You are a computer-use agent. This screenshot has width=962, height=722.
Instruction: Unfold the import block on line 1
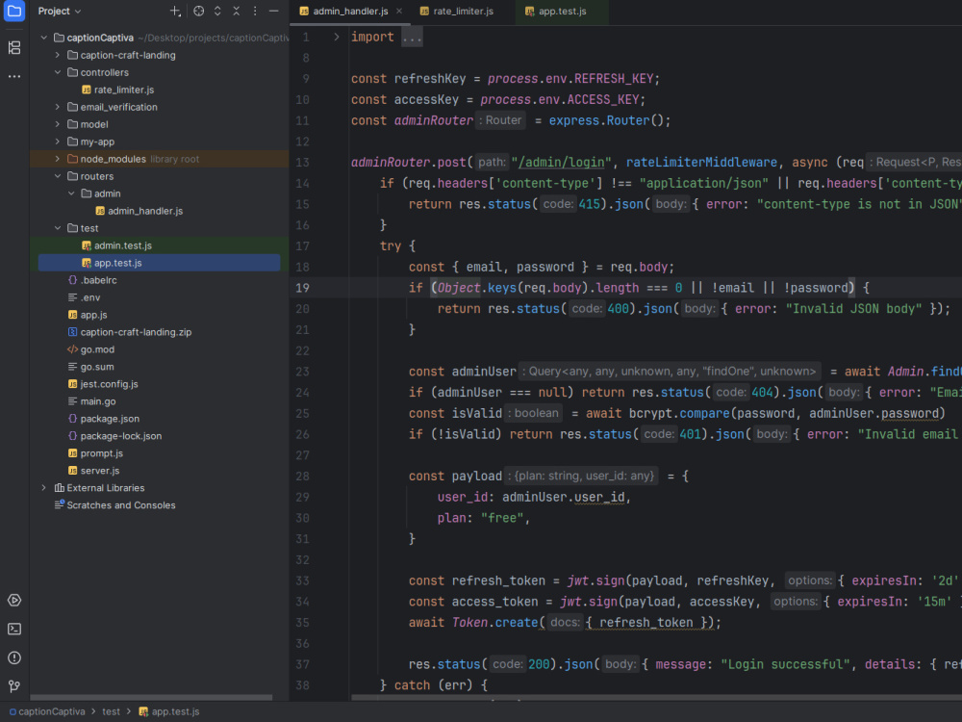coord(336,37)
